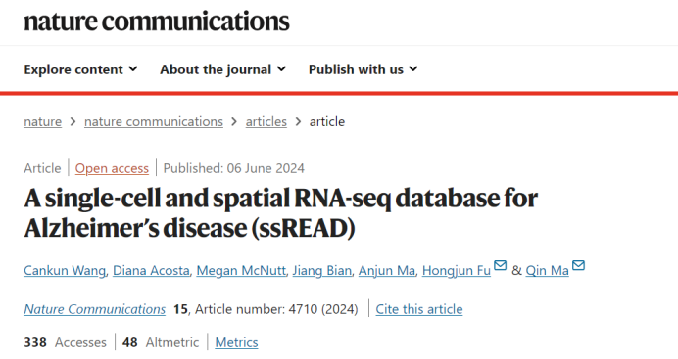Image resolution: width=678 pixels, height=359 pixels.
Task: Select author Megan McNutt
Action: (x=241, y=271)
